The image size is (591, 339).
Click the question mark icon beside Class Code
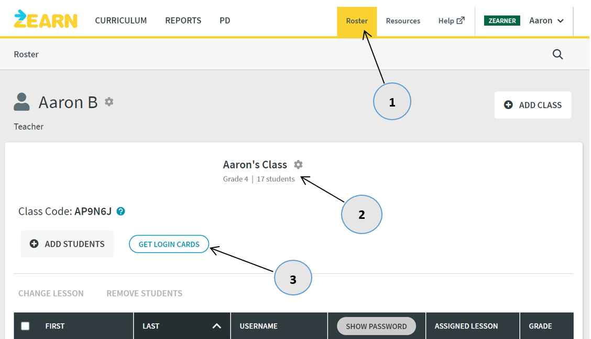[121, 211]
